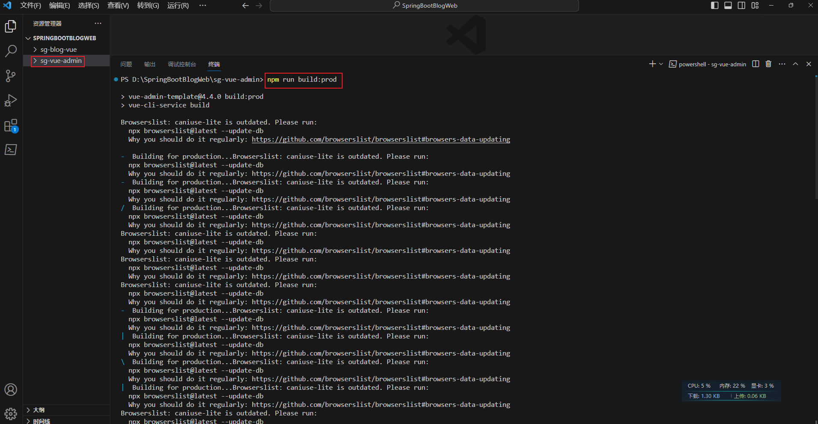
Task: Open the Accounts menu icon
Action: pos(11,390)
